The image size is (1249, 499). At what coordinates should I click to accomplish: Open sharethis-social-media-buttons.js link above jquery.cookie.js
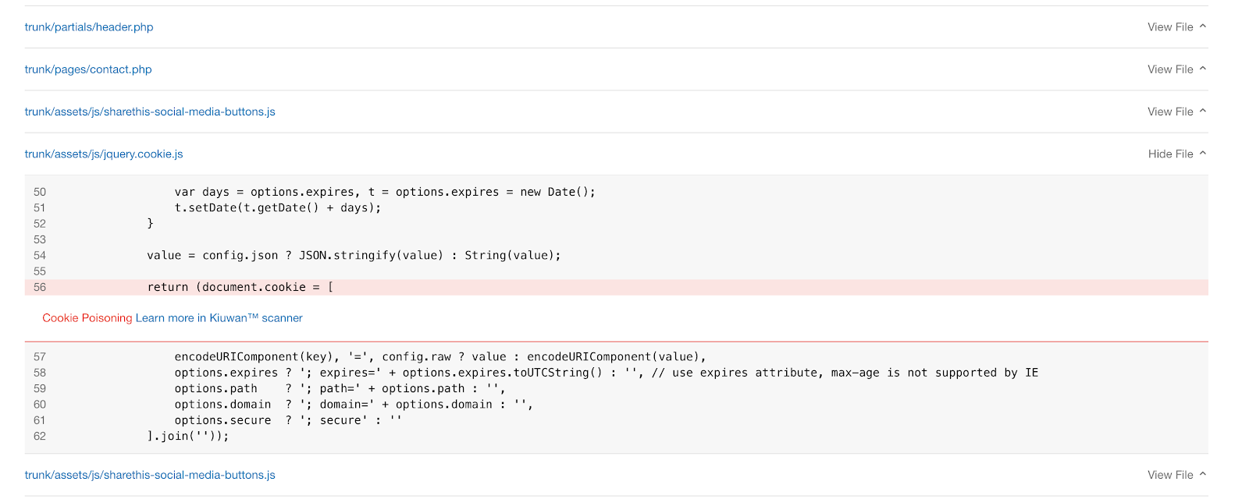tap(150, 111)
